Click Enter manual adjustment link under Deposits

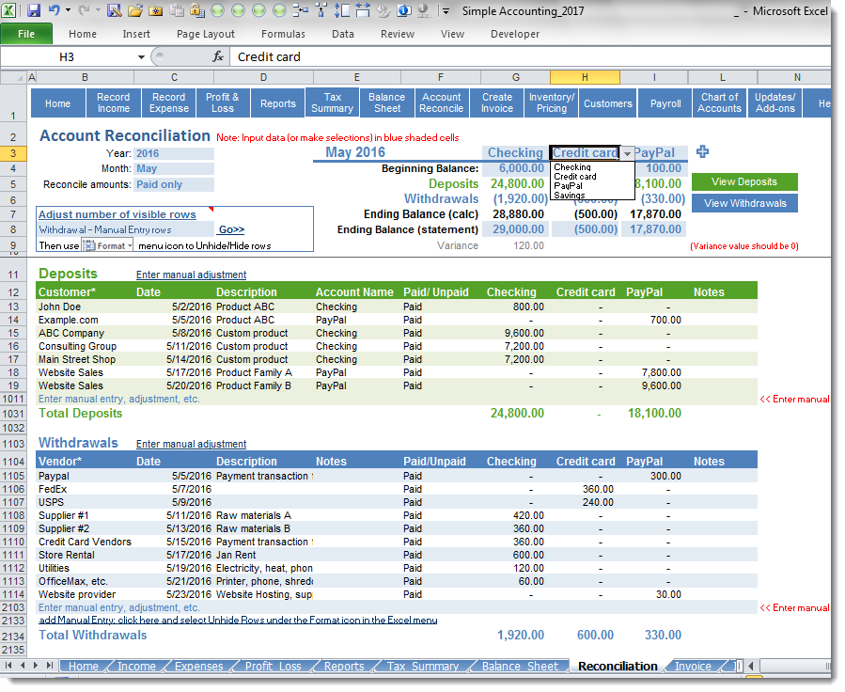191,275
